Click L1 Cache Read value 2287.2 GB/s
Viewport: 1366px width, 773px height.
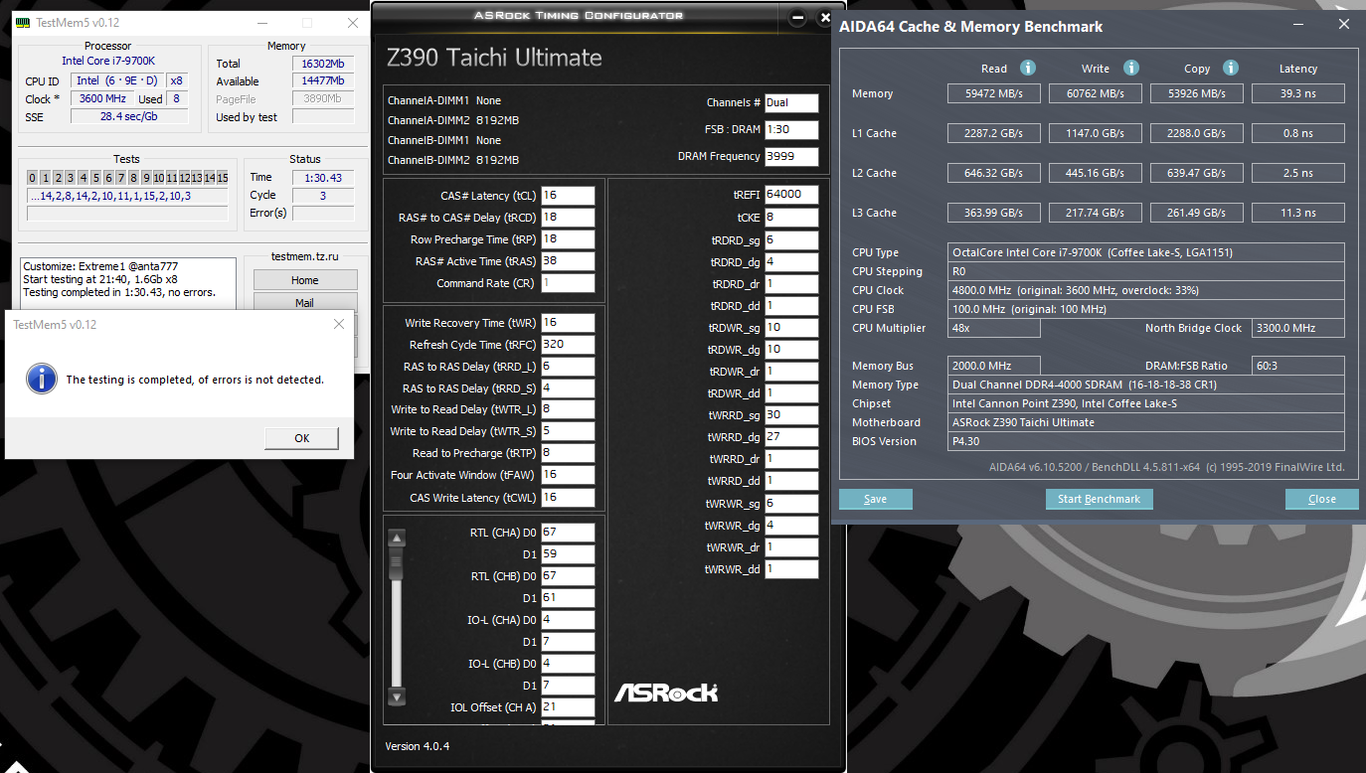pos(994,133)
